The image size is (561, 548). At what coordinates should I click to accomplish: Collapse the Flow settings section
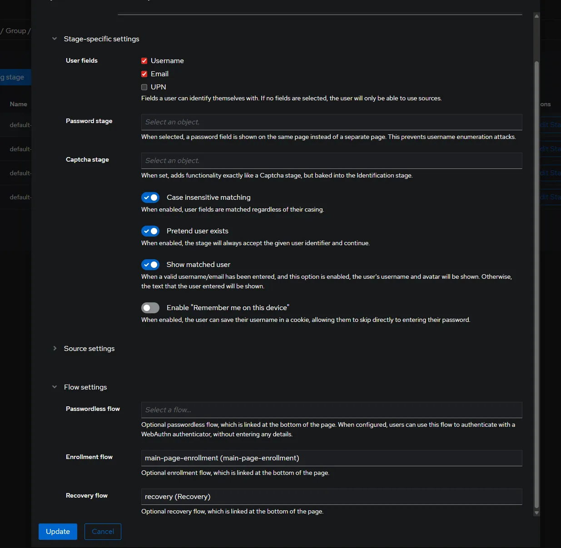click(55, 387)
